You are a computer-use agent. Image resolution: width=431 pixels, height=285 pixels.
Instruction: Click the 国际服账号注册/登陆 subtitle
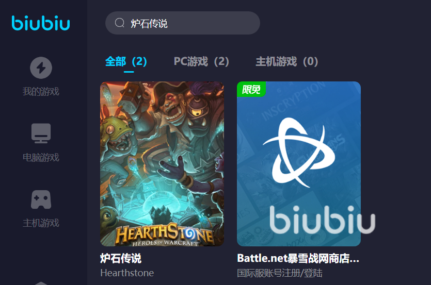click(280, 273)
